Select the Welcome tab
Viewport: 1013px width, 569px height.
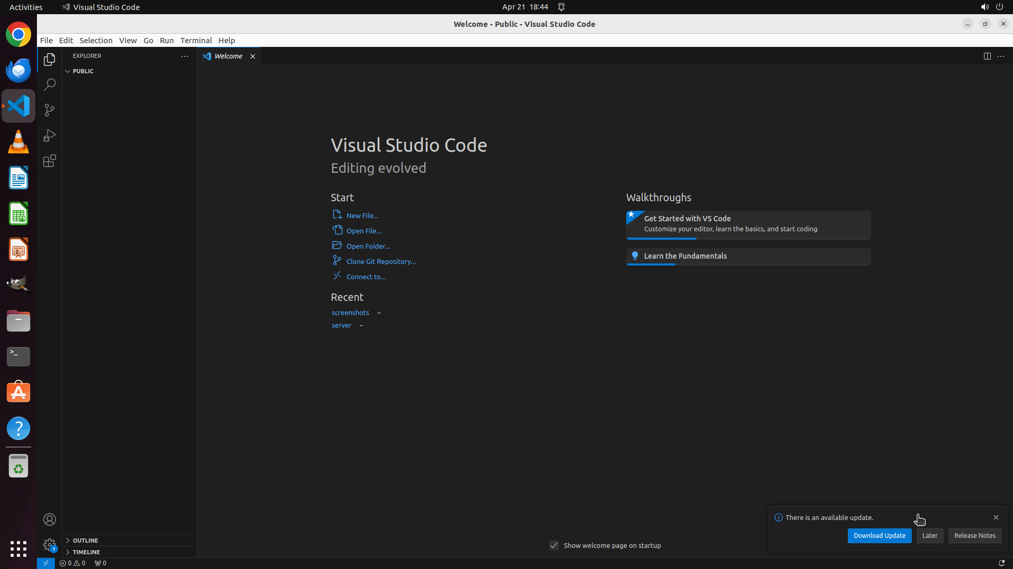[x=228, y=56]
